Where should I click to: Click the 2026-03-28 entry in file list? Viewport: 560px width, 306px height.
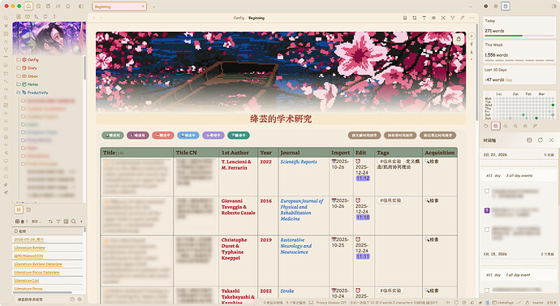pyautogui.click(x=28, y=239)
